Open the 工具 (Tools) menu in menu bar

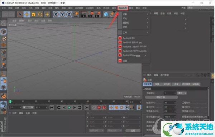30,8
